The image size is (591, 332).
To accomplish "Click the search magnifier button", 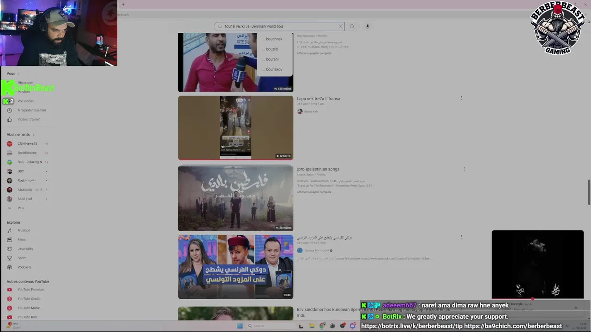I will (x=352, y=26).
